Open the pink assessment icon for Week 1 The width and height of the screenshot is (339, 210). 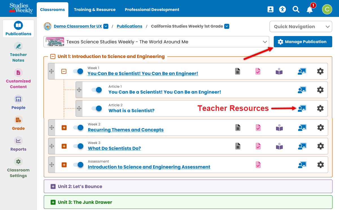[x=258, y=71]
